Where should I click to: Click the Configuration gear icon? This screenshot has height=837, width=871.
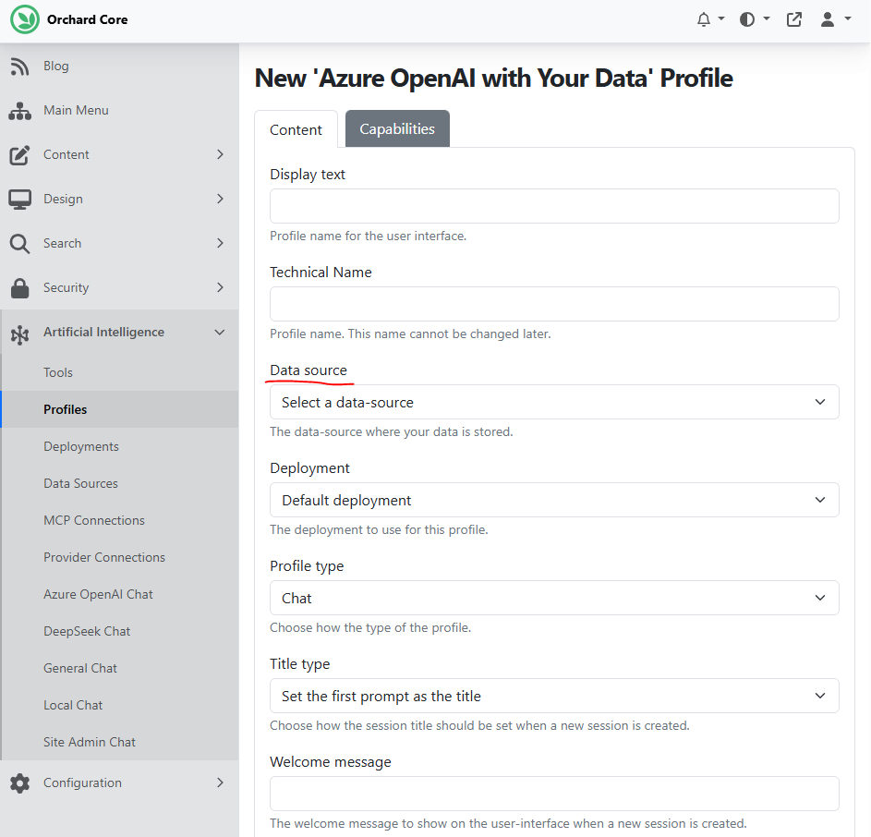tap(20, 783)
